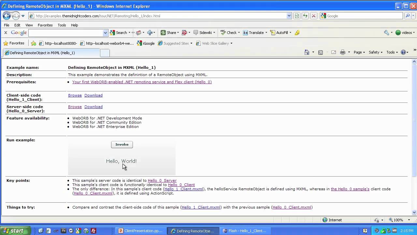Image resolution: width=417 pixels, height=235 pixels.
Task: Click the Read Mail icon
Action: [334, 52]
